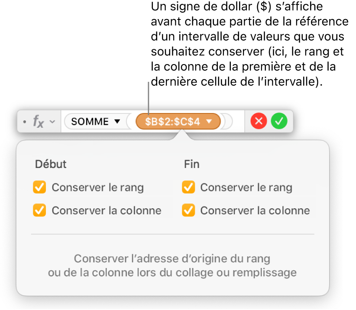Click the red cancel formula button
Viewport: 356px width, 310px height.
tap(259, 122)
